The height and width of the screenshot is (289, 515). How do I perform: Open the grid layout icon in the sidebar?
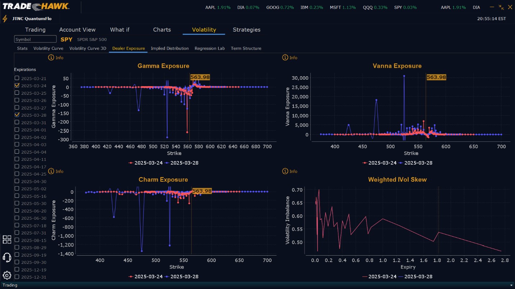[7, 239]
